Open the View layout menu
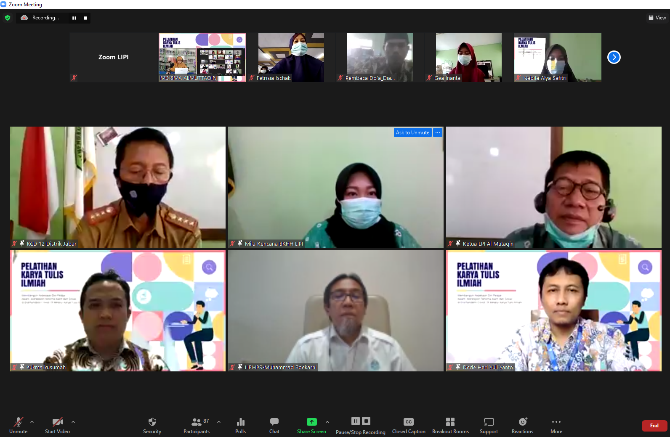This screenshot has height=437, width=670. click(657, 18)
